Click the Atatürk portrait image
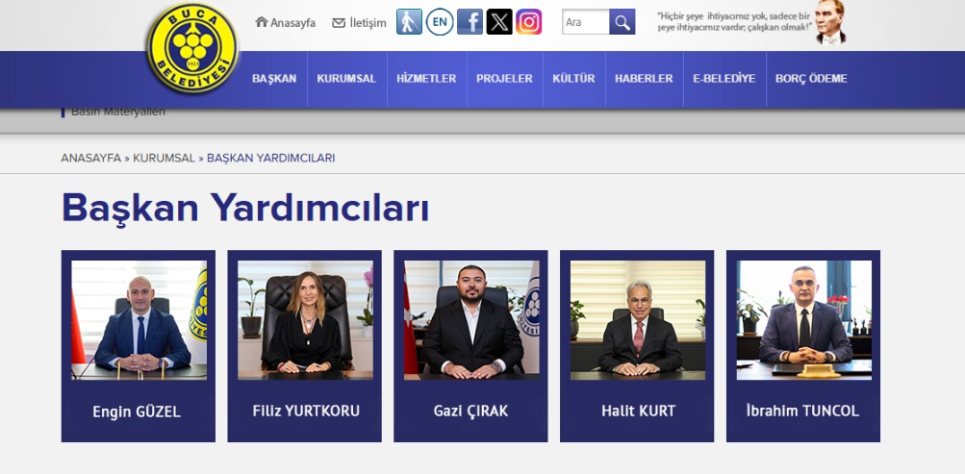Viewport: 965px width, 474px height. coord(829,22)
